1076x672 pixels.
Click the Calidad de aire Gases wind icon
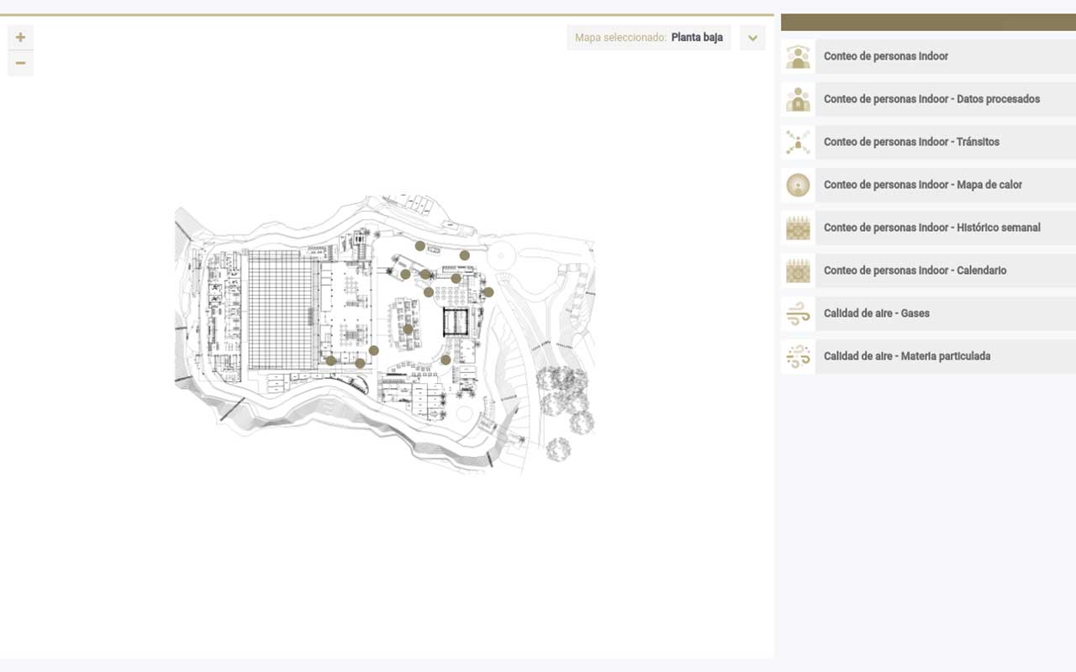[798, 313]
